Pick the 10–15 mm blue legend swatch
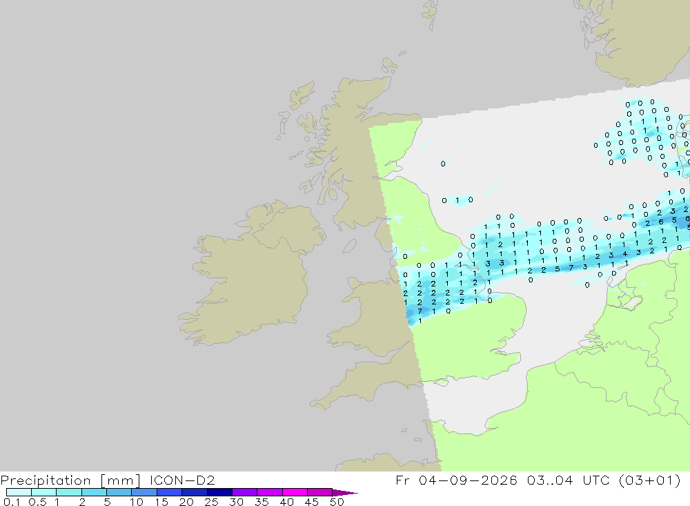This screenshot has height=506, width=690. (x=144, y=492)
